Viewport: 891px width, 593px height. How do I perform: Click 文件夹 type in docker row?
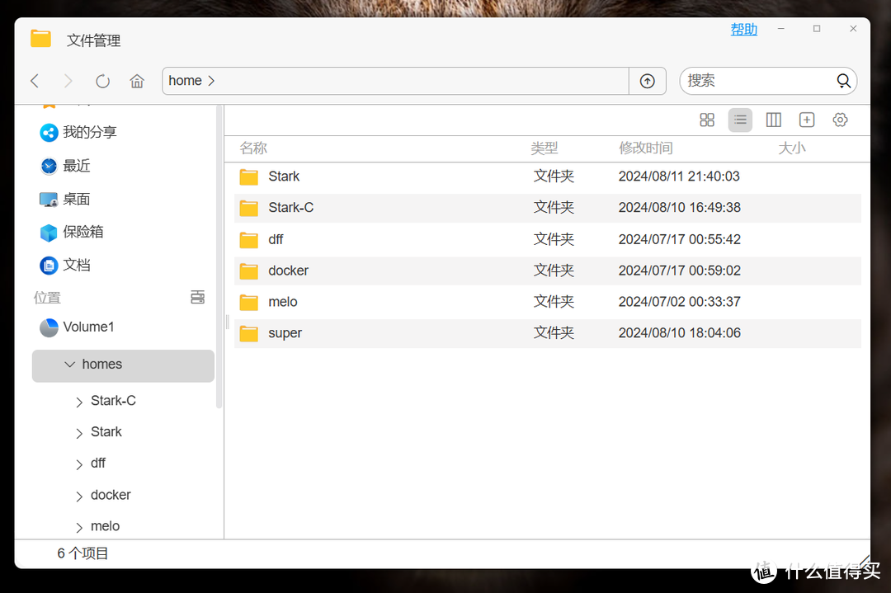pos(554,271)
